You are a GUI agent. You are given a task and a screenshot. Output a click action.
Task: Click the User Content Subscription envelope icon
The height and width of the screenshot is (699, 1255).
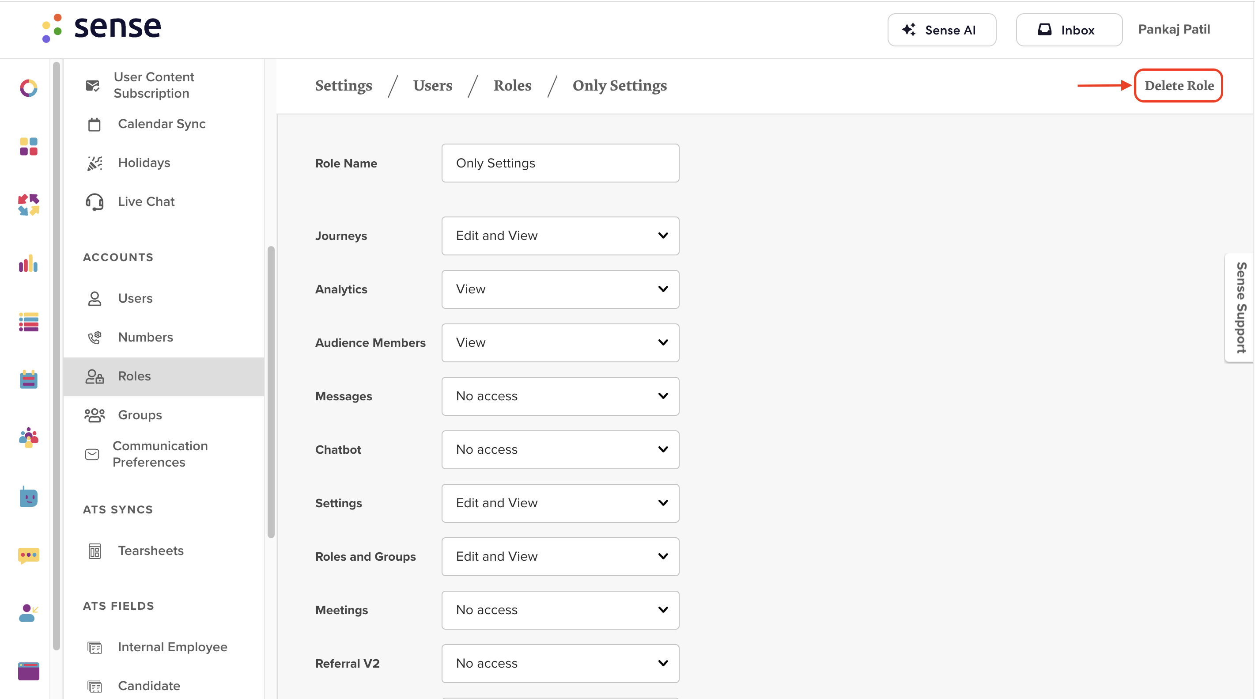tap(93, 86)
